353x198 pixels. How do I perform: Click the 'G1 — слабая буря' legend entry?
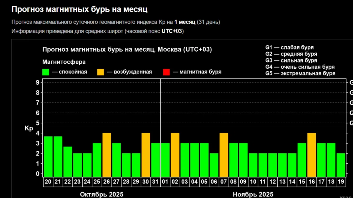289,48
